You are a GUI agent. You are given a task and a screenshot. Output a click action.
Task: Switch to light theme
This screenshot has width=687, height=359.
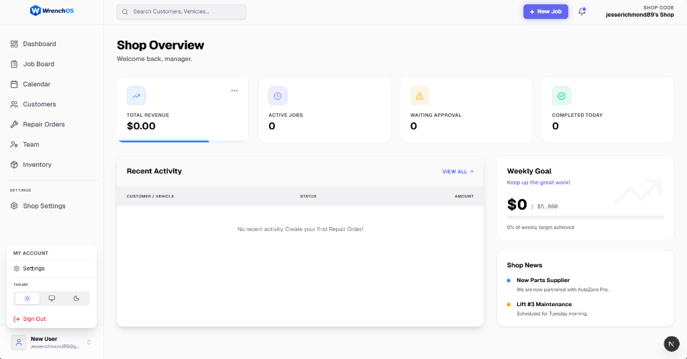coord(28,299)
